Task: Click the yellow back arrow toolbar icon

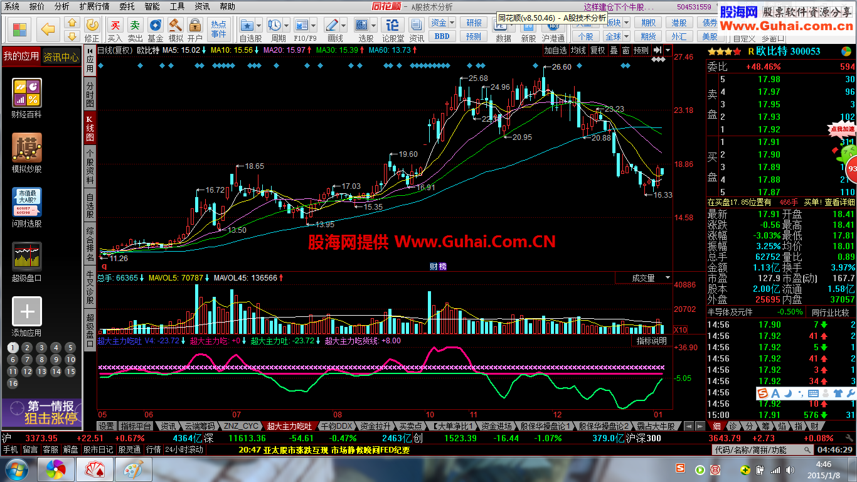Action: click(48, 28)
